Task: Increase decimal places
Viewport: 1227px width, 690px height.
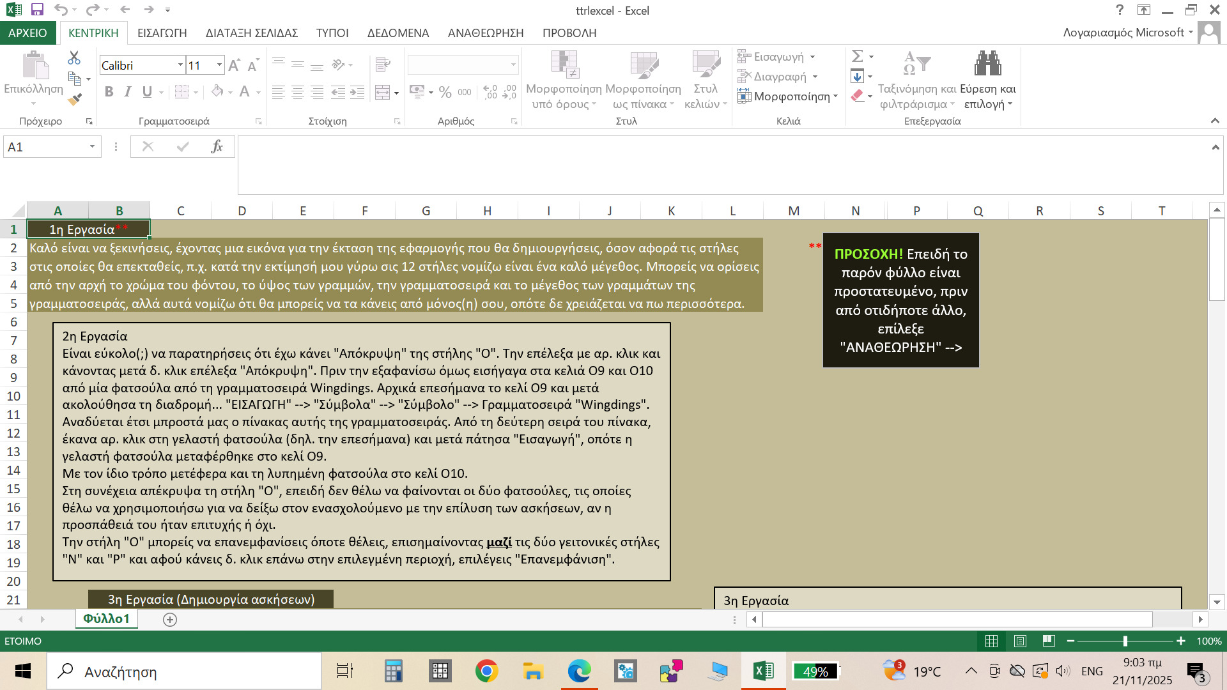Action: 490,92
